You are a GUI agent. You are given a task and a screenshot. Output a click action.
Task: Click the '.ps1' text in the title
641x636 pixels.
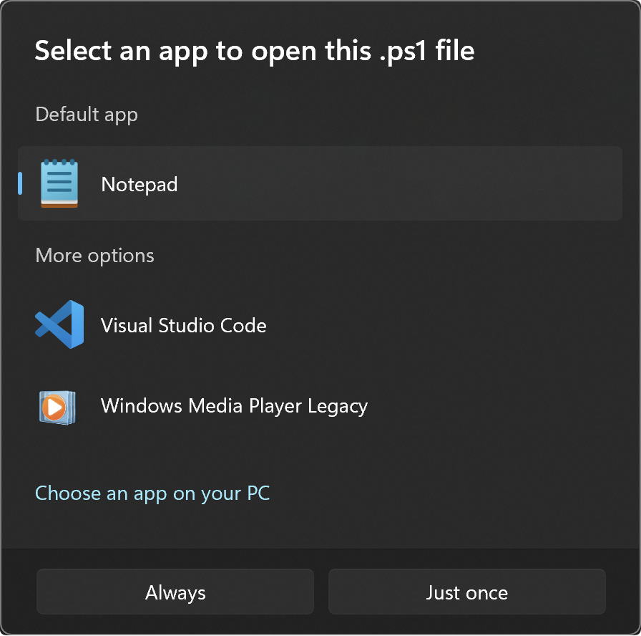(x=403, y=51)
